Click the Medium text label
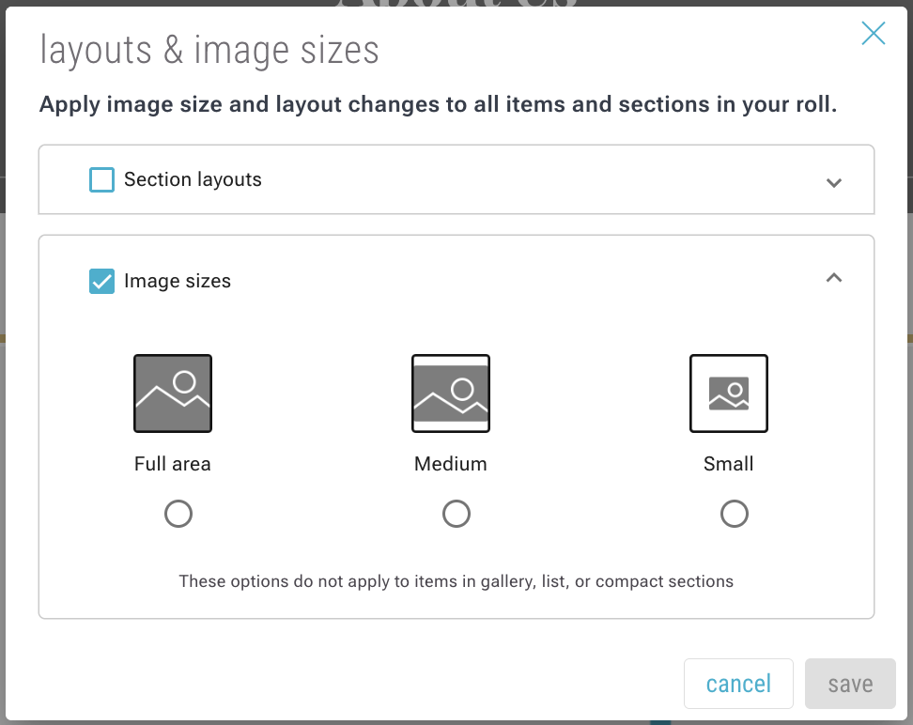This screenshot has width=913, height=725. pyautogui.click(x=451, y=464)
